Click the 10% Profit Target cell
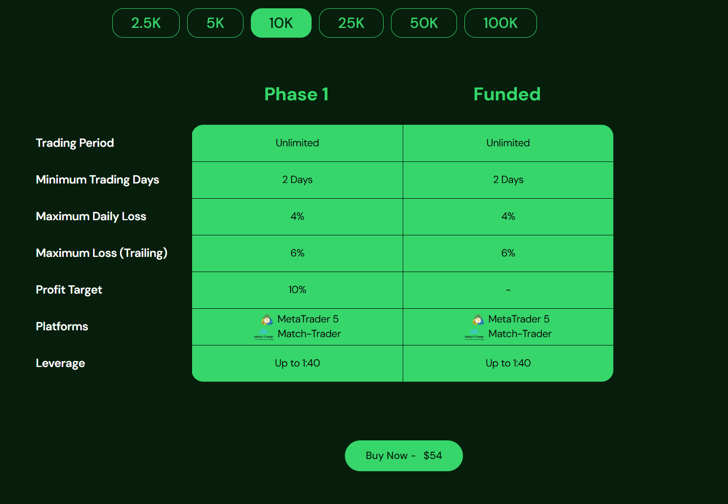The image size is (728, 504). click(297, 290)
